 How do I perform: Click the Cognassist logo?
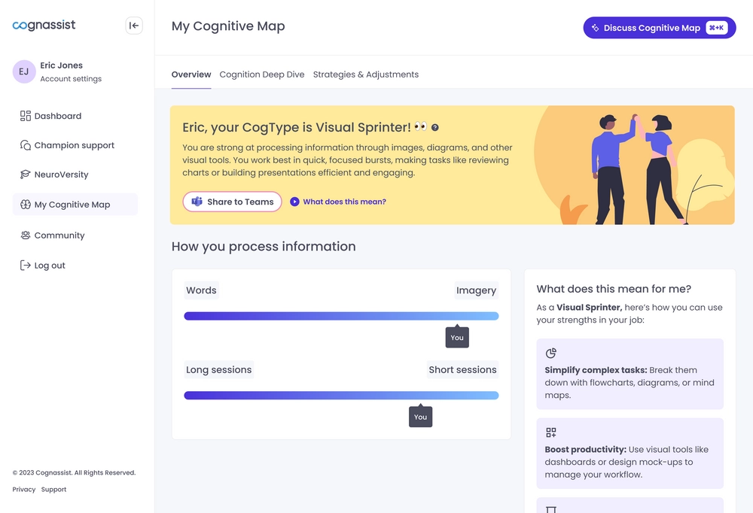44,25
